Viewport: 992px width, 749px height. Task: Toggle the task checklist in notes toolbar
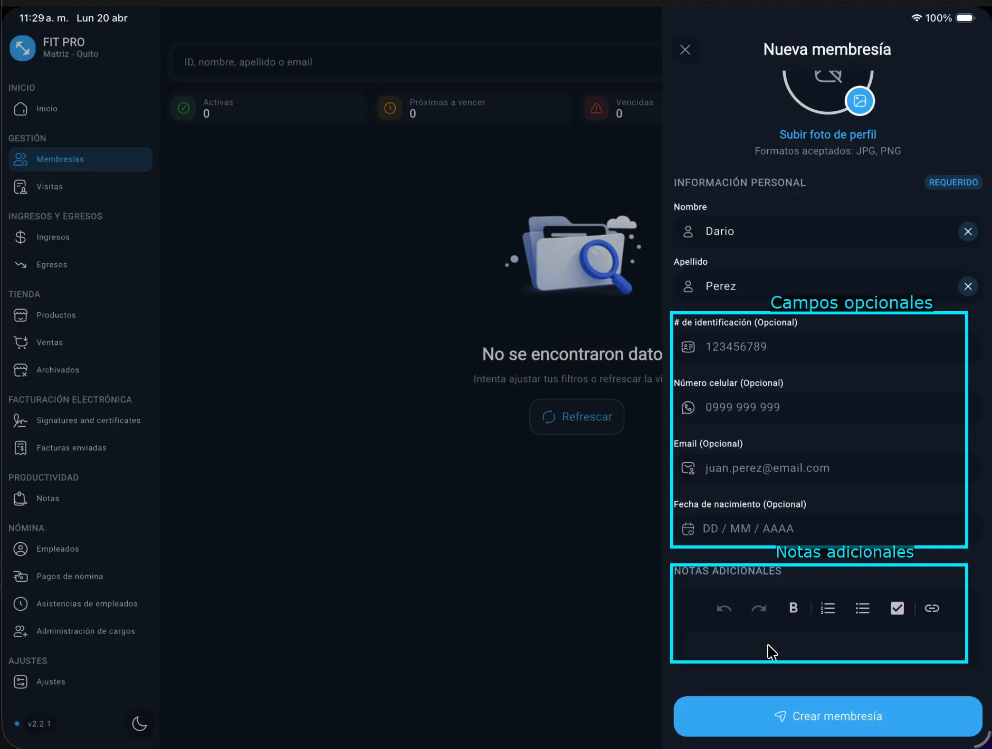click(898, 608)
